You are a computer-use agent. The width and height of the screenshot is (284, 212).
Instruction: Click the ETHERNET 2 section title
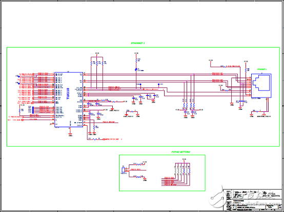(x=138, y=43)
